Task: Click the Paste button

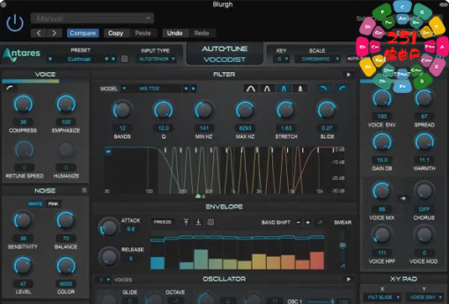Action: [143, 33]
